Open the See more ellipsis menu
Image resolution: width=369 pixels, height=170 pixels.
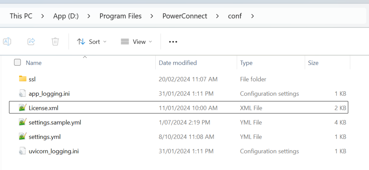point(173,42)
